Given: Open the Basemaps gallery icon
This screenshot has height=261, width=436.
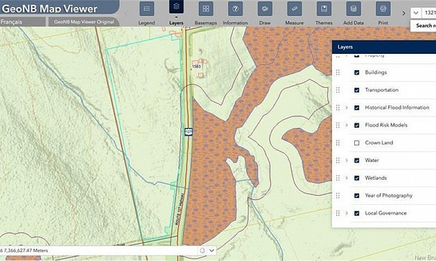Looking at the screenshot, I should click(x=206, y=9).
